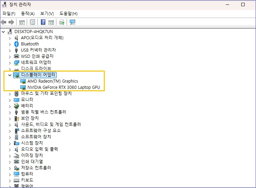Collapse the DESKTOP-4HQK7UN root node
The height and width of the screenshot is (188, 256).
pos(3,32)
